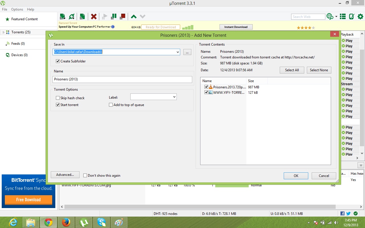Open the File menu
This screenshot has width=365, height=228.
click(x=5, y=9)
